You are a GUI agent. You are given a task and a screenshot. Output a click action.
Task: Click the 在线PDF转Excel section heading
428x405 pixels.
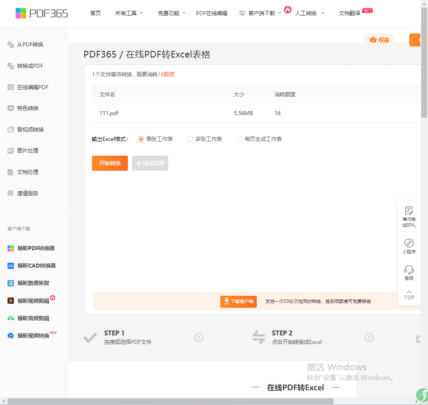[295, 388]
